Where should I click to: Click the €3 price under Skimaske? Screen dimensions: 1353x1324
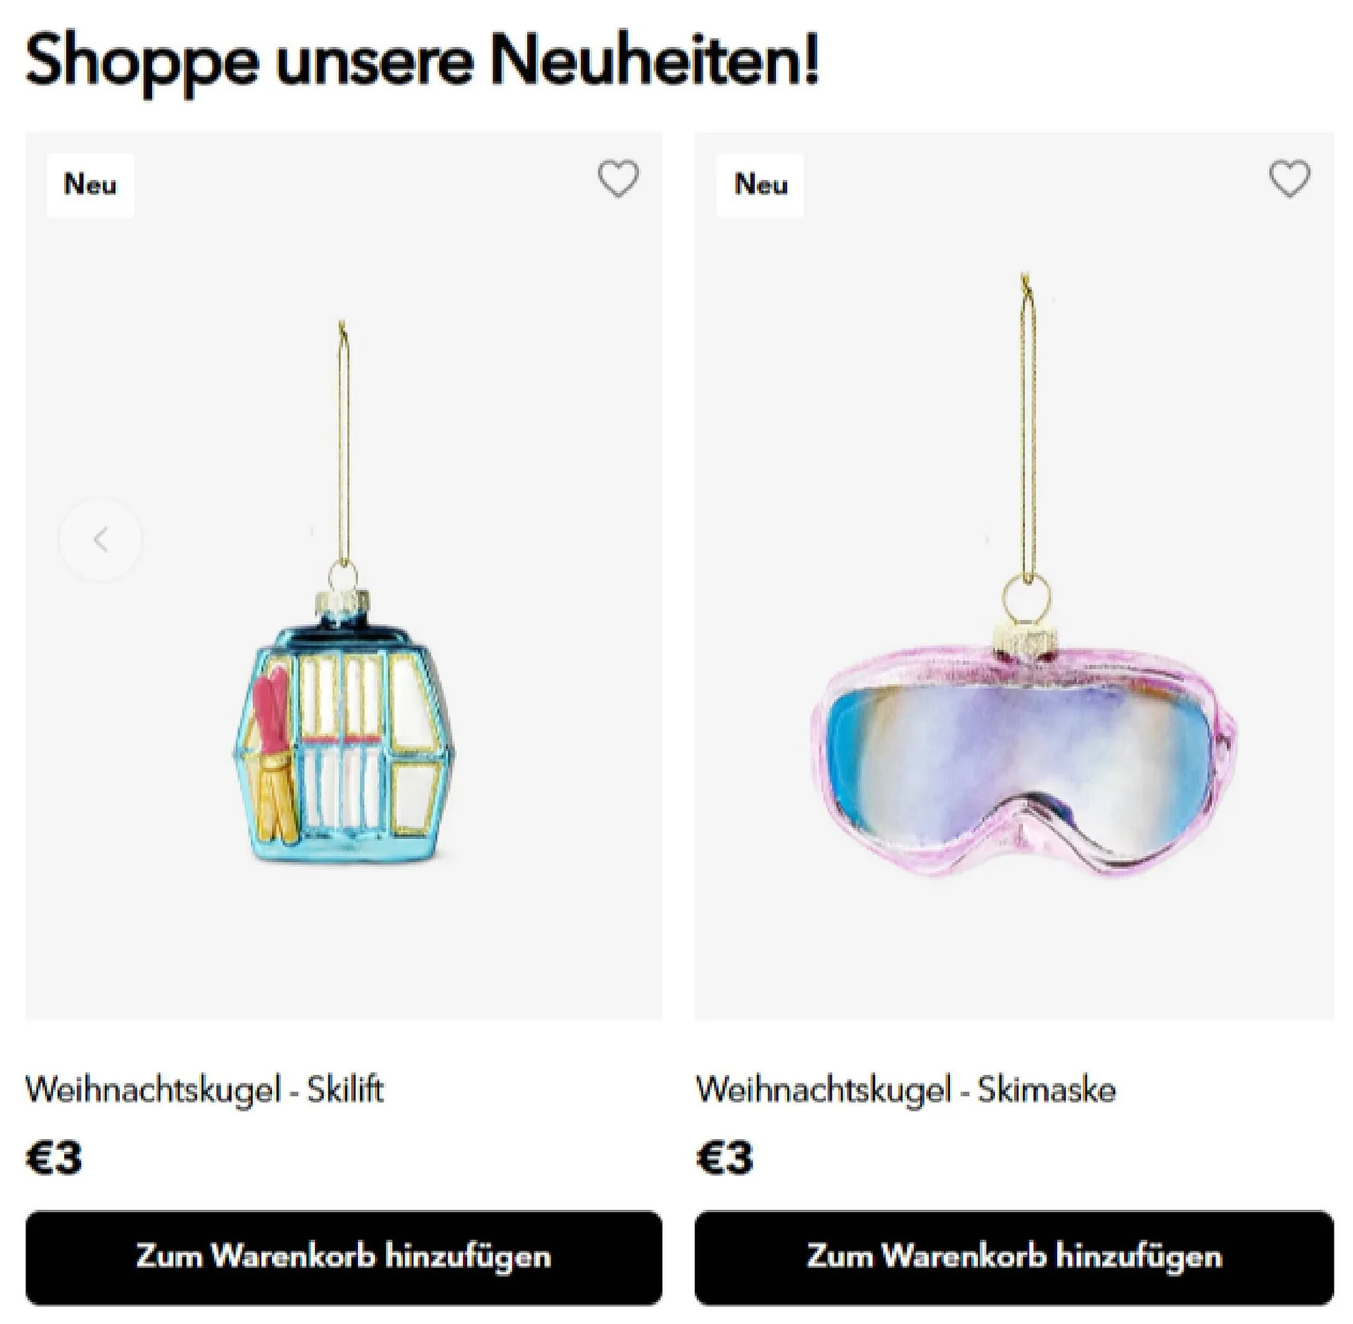coord(724,1157)
